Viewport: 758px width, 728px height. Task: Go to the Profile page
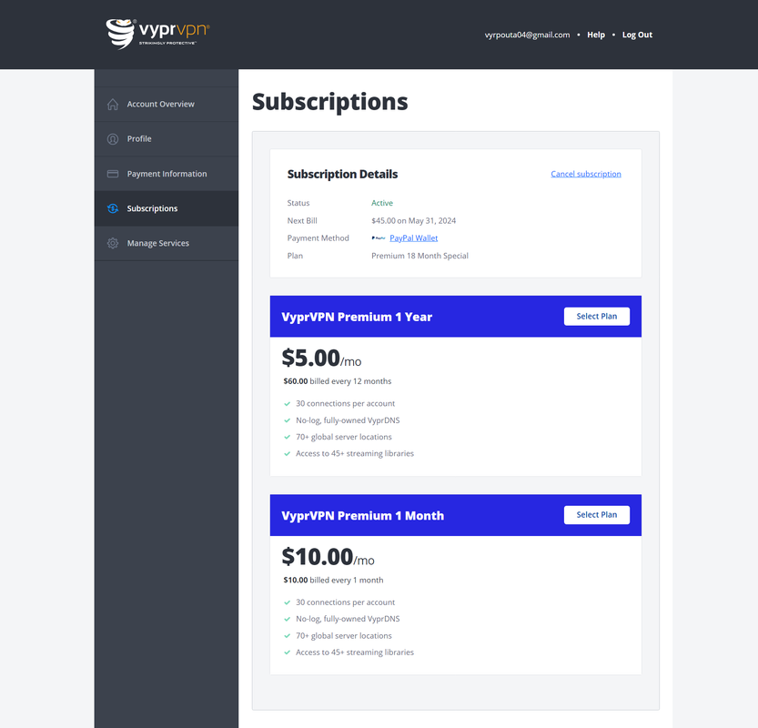pyautogui.click(x=167, y=139)
